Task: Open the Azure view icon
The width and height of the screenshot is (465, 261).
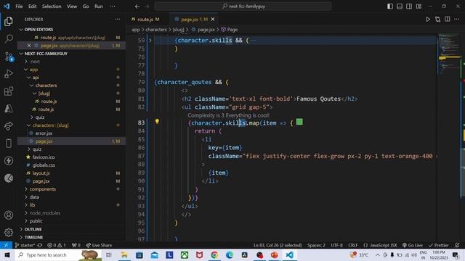Action: click(x=9, y=109)
